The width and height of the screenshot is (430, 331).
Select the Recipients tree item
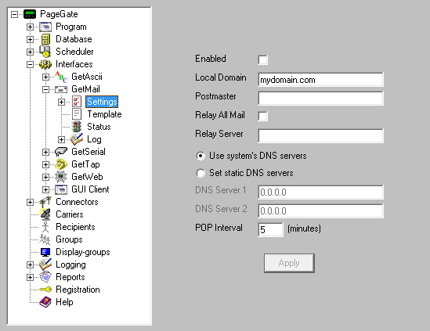click(x=75, y=227)
